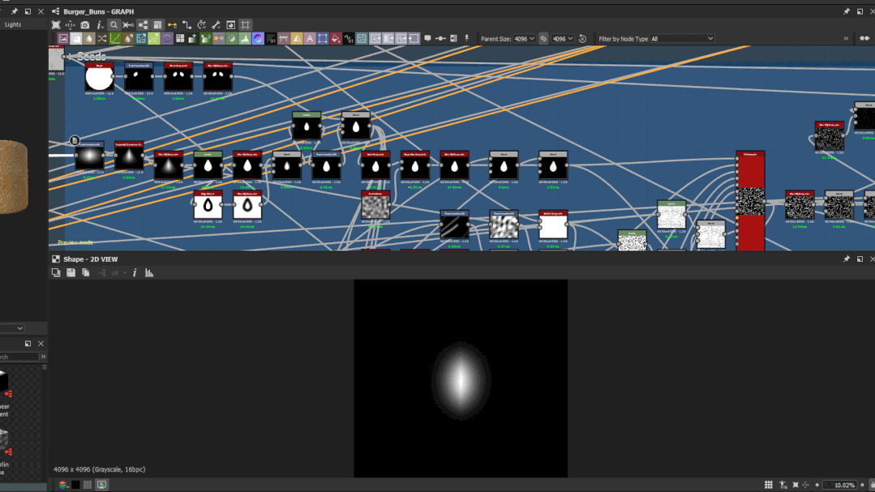Switch to the Lights menu tab
875x492 pixels.
(x=13, y=24)
